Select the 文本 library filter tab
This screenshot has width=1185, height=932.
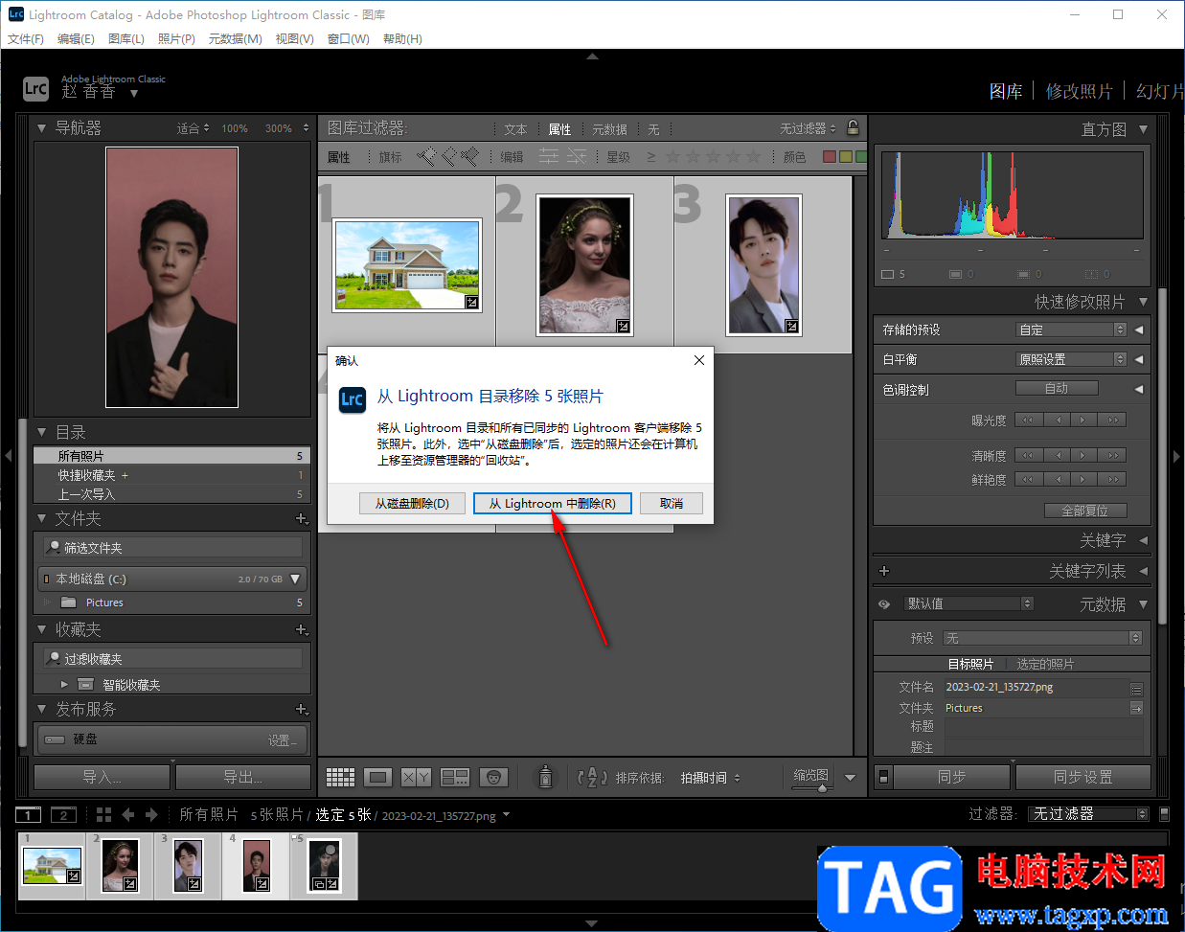516,129
